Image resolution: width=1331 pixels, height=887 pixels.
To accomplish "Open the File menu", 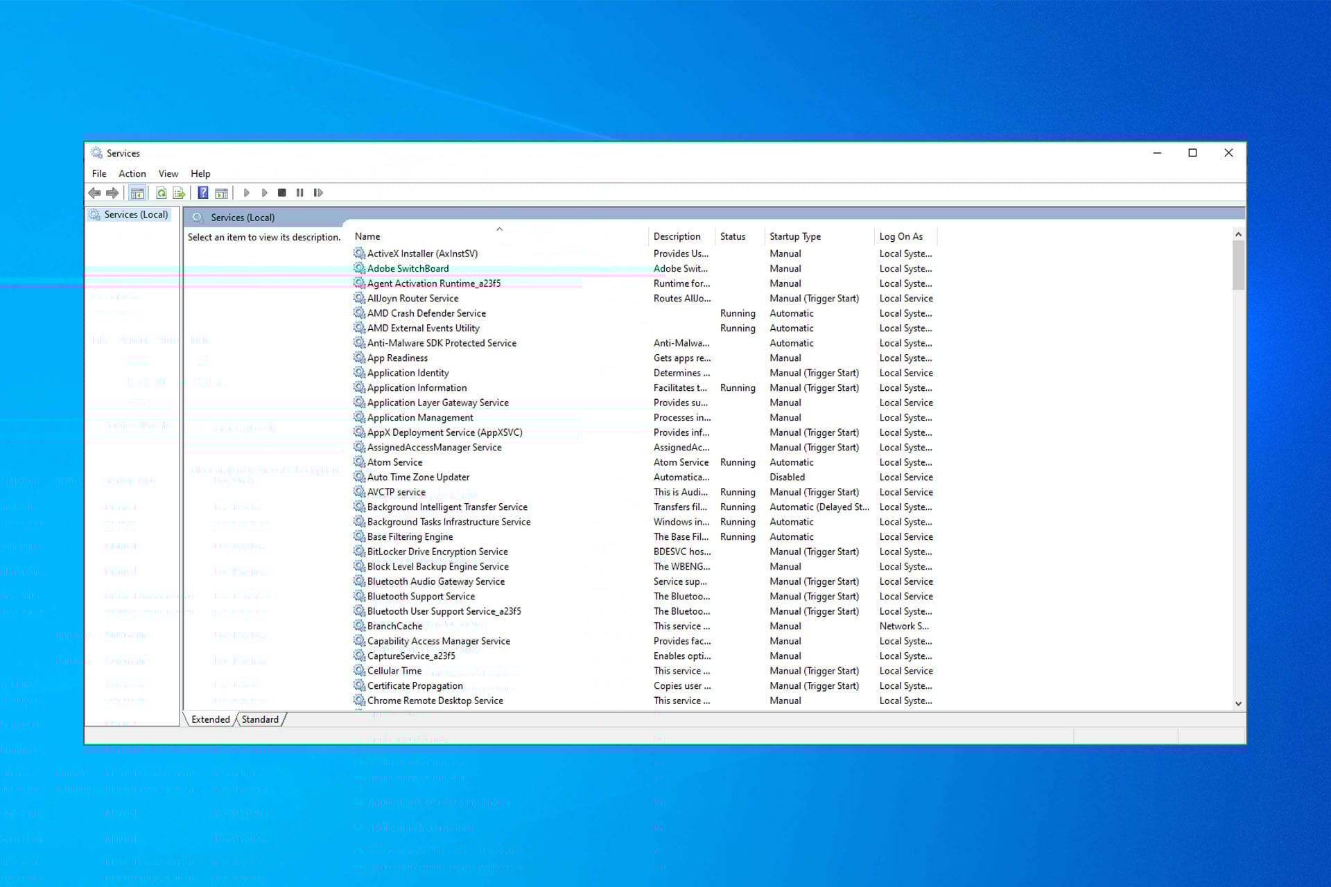I will click(99, 173).
